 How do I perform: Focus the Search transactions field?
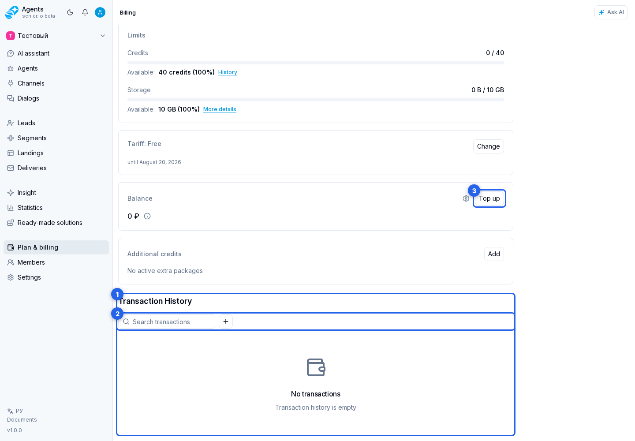coord(167,321)
